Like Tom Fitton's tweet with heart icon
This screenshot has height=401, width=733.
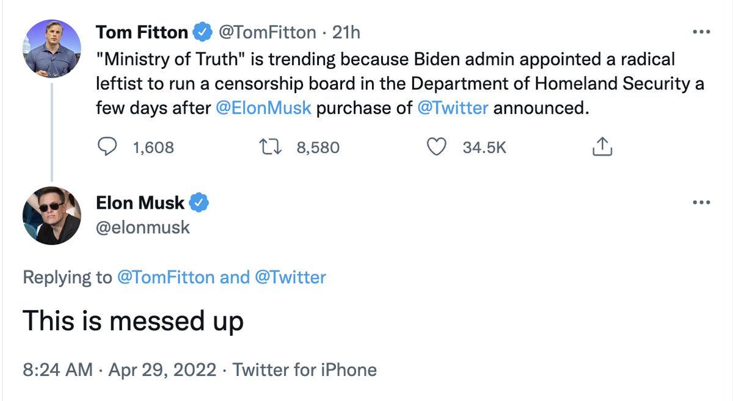[x=435, y=147]
